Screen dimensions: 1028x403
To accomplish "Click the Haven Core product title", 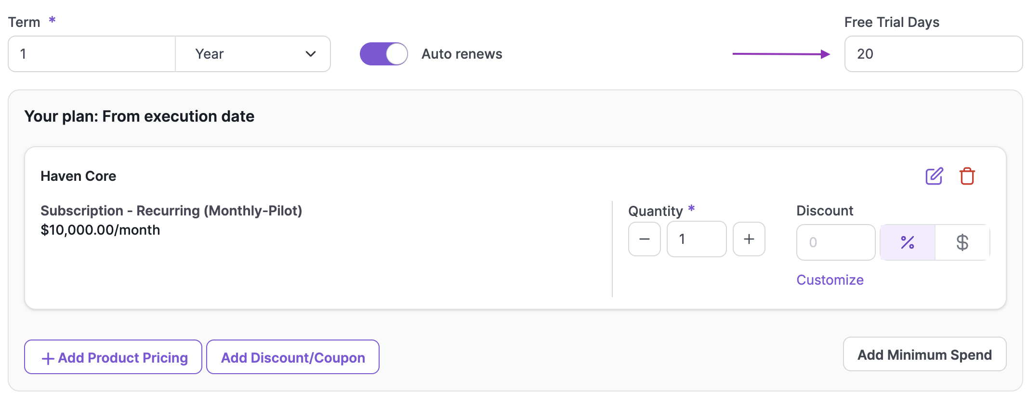I will pyautogui.click(x=78, y=176).
